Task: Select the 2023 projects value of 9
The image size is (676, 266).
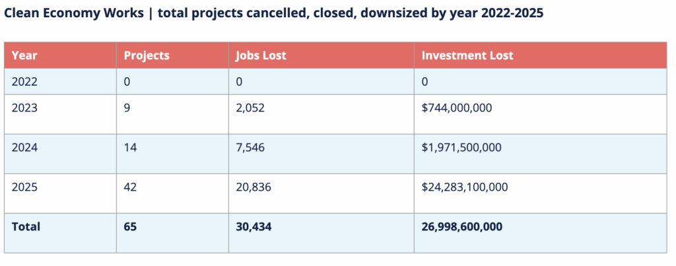Action: [x=127, y=108]
